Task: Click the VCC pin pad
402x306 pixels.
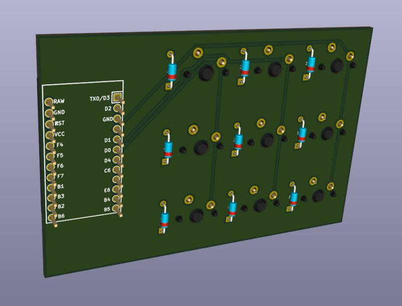Action: coord(49,135)
